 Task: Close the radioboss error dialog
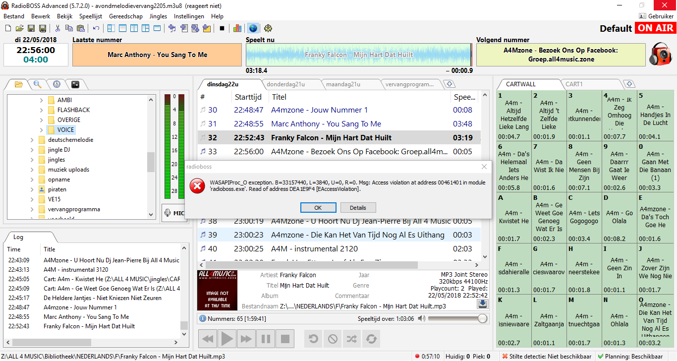[484, 167]
